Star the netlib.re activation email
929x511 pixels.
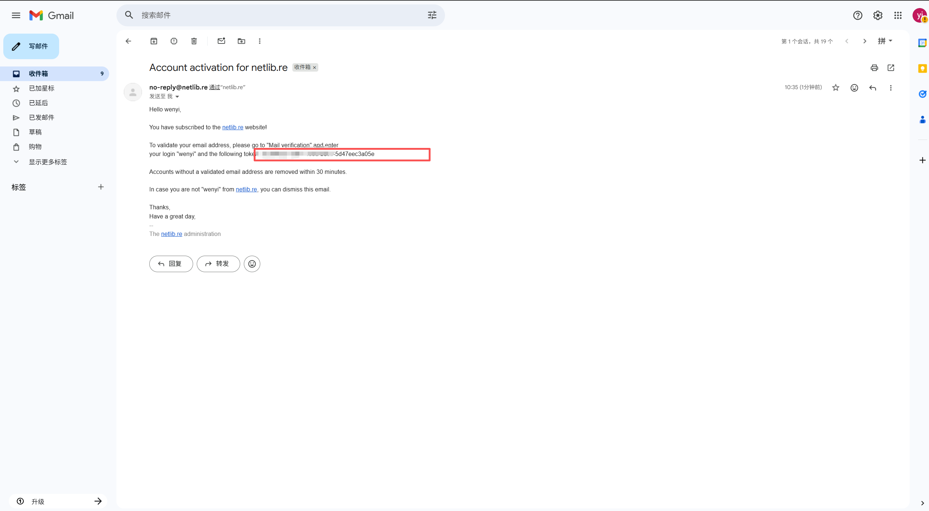836,88
